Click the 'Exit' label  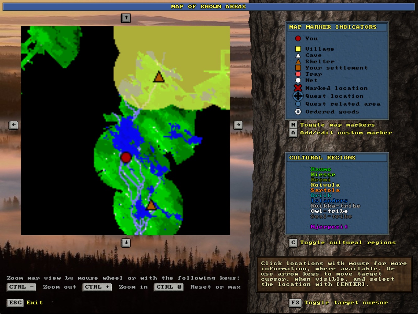35,303
